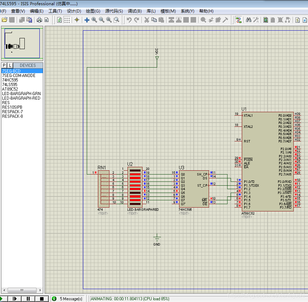308x302 pixels.
Task: Click the Zoom In magnifier icon
Action: coord(94,20)
